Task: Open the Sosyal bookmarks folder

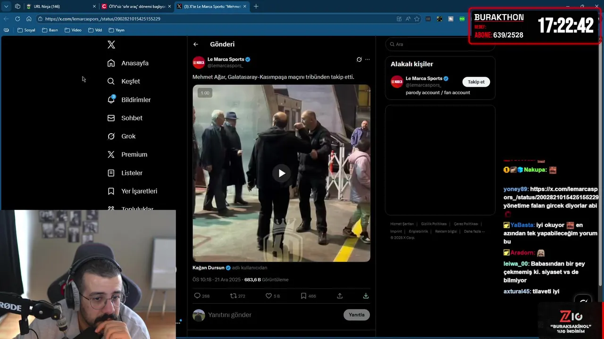Action: pyautogui.click(x=26, y=30)
